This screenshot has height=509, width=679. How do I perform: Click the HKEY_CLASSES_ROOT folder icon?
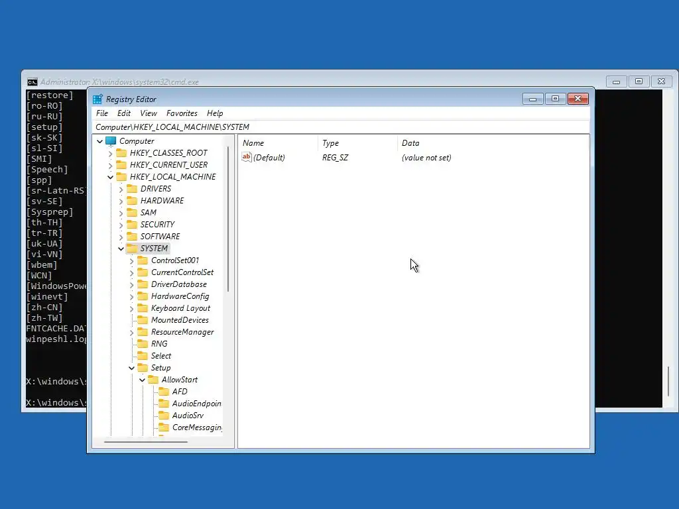(x=121, y=153)
